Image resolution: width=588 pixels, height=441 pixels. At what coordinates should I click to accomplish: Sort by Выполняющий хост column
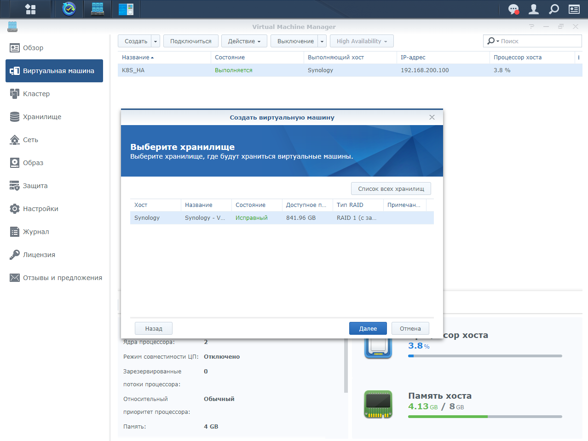[350, 57]
